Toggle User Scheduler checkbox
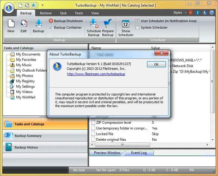Screen dimensions: 218x176 pyautogui.click(x=137, y=21)
